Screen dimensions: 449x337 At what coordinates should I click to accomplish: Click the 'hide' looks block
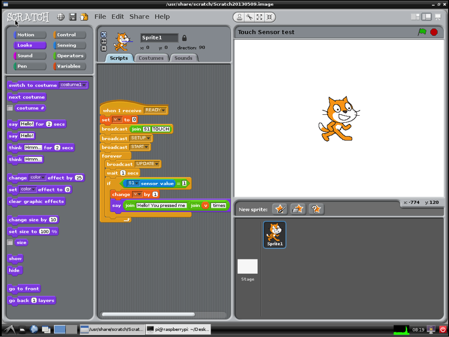point(14,270)
